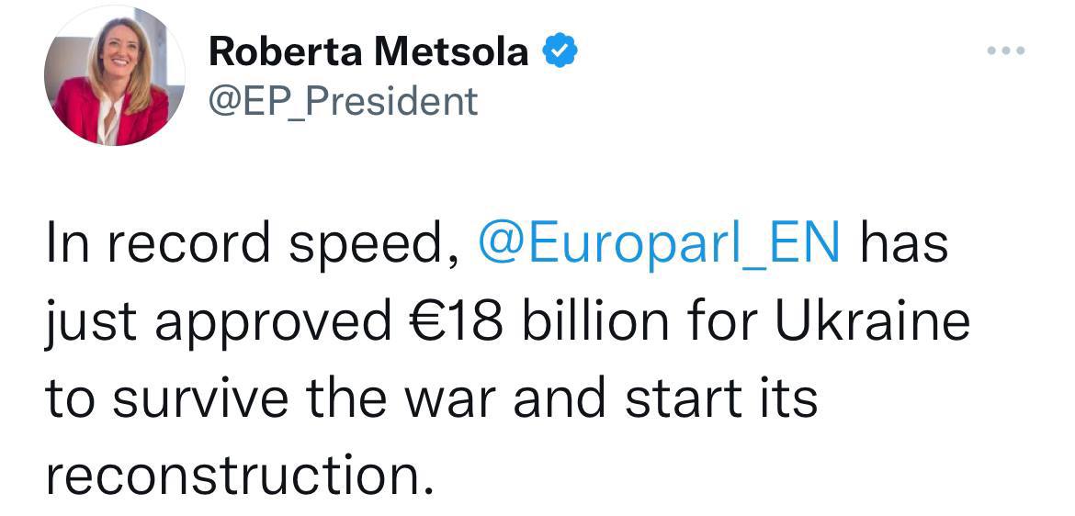Open the @EP_President handle
Image resolution: width=1075 pixels, height=516 pixels.
tap(344, 100)
